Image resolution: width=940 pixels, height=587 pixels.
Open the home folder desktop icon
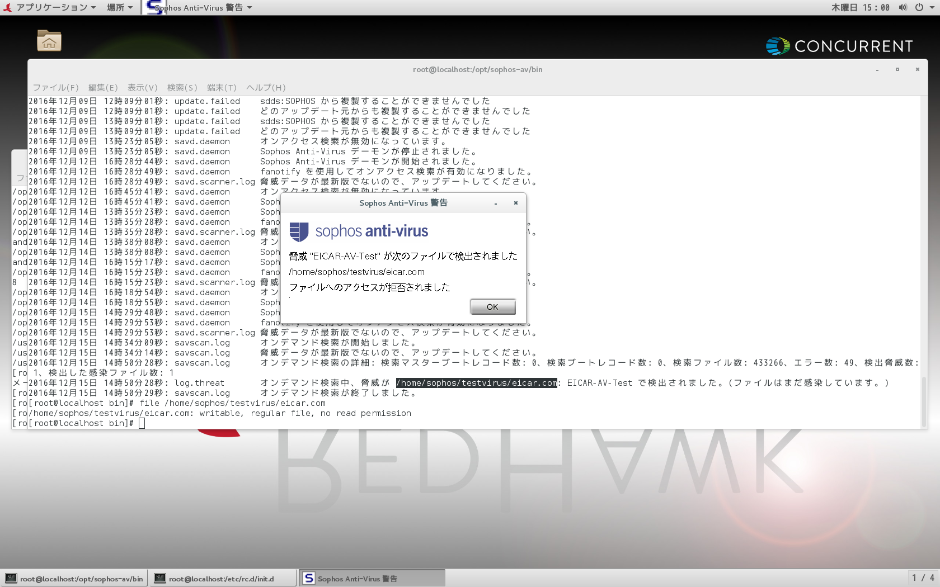point(49,41)
